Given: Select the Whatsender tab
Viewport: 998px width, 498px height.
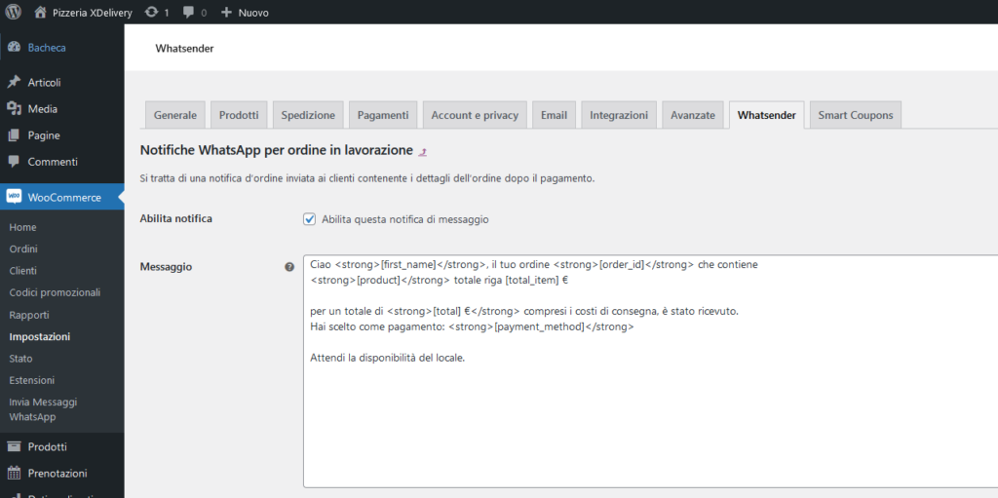Looking at the screenshot, I should point(766,115).
